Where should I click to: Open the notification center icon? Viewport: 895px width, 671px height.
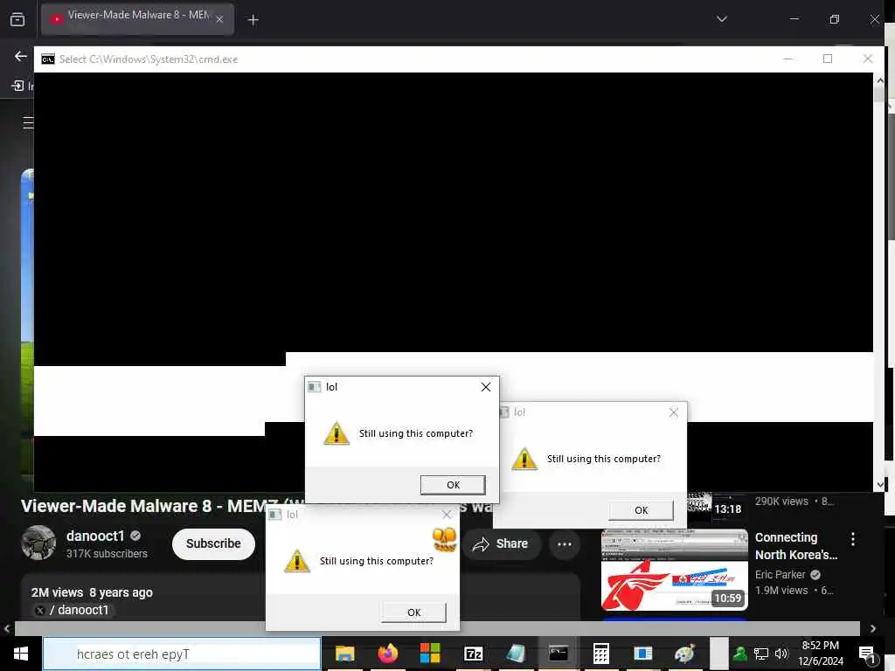tap(867, 655)
